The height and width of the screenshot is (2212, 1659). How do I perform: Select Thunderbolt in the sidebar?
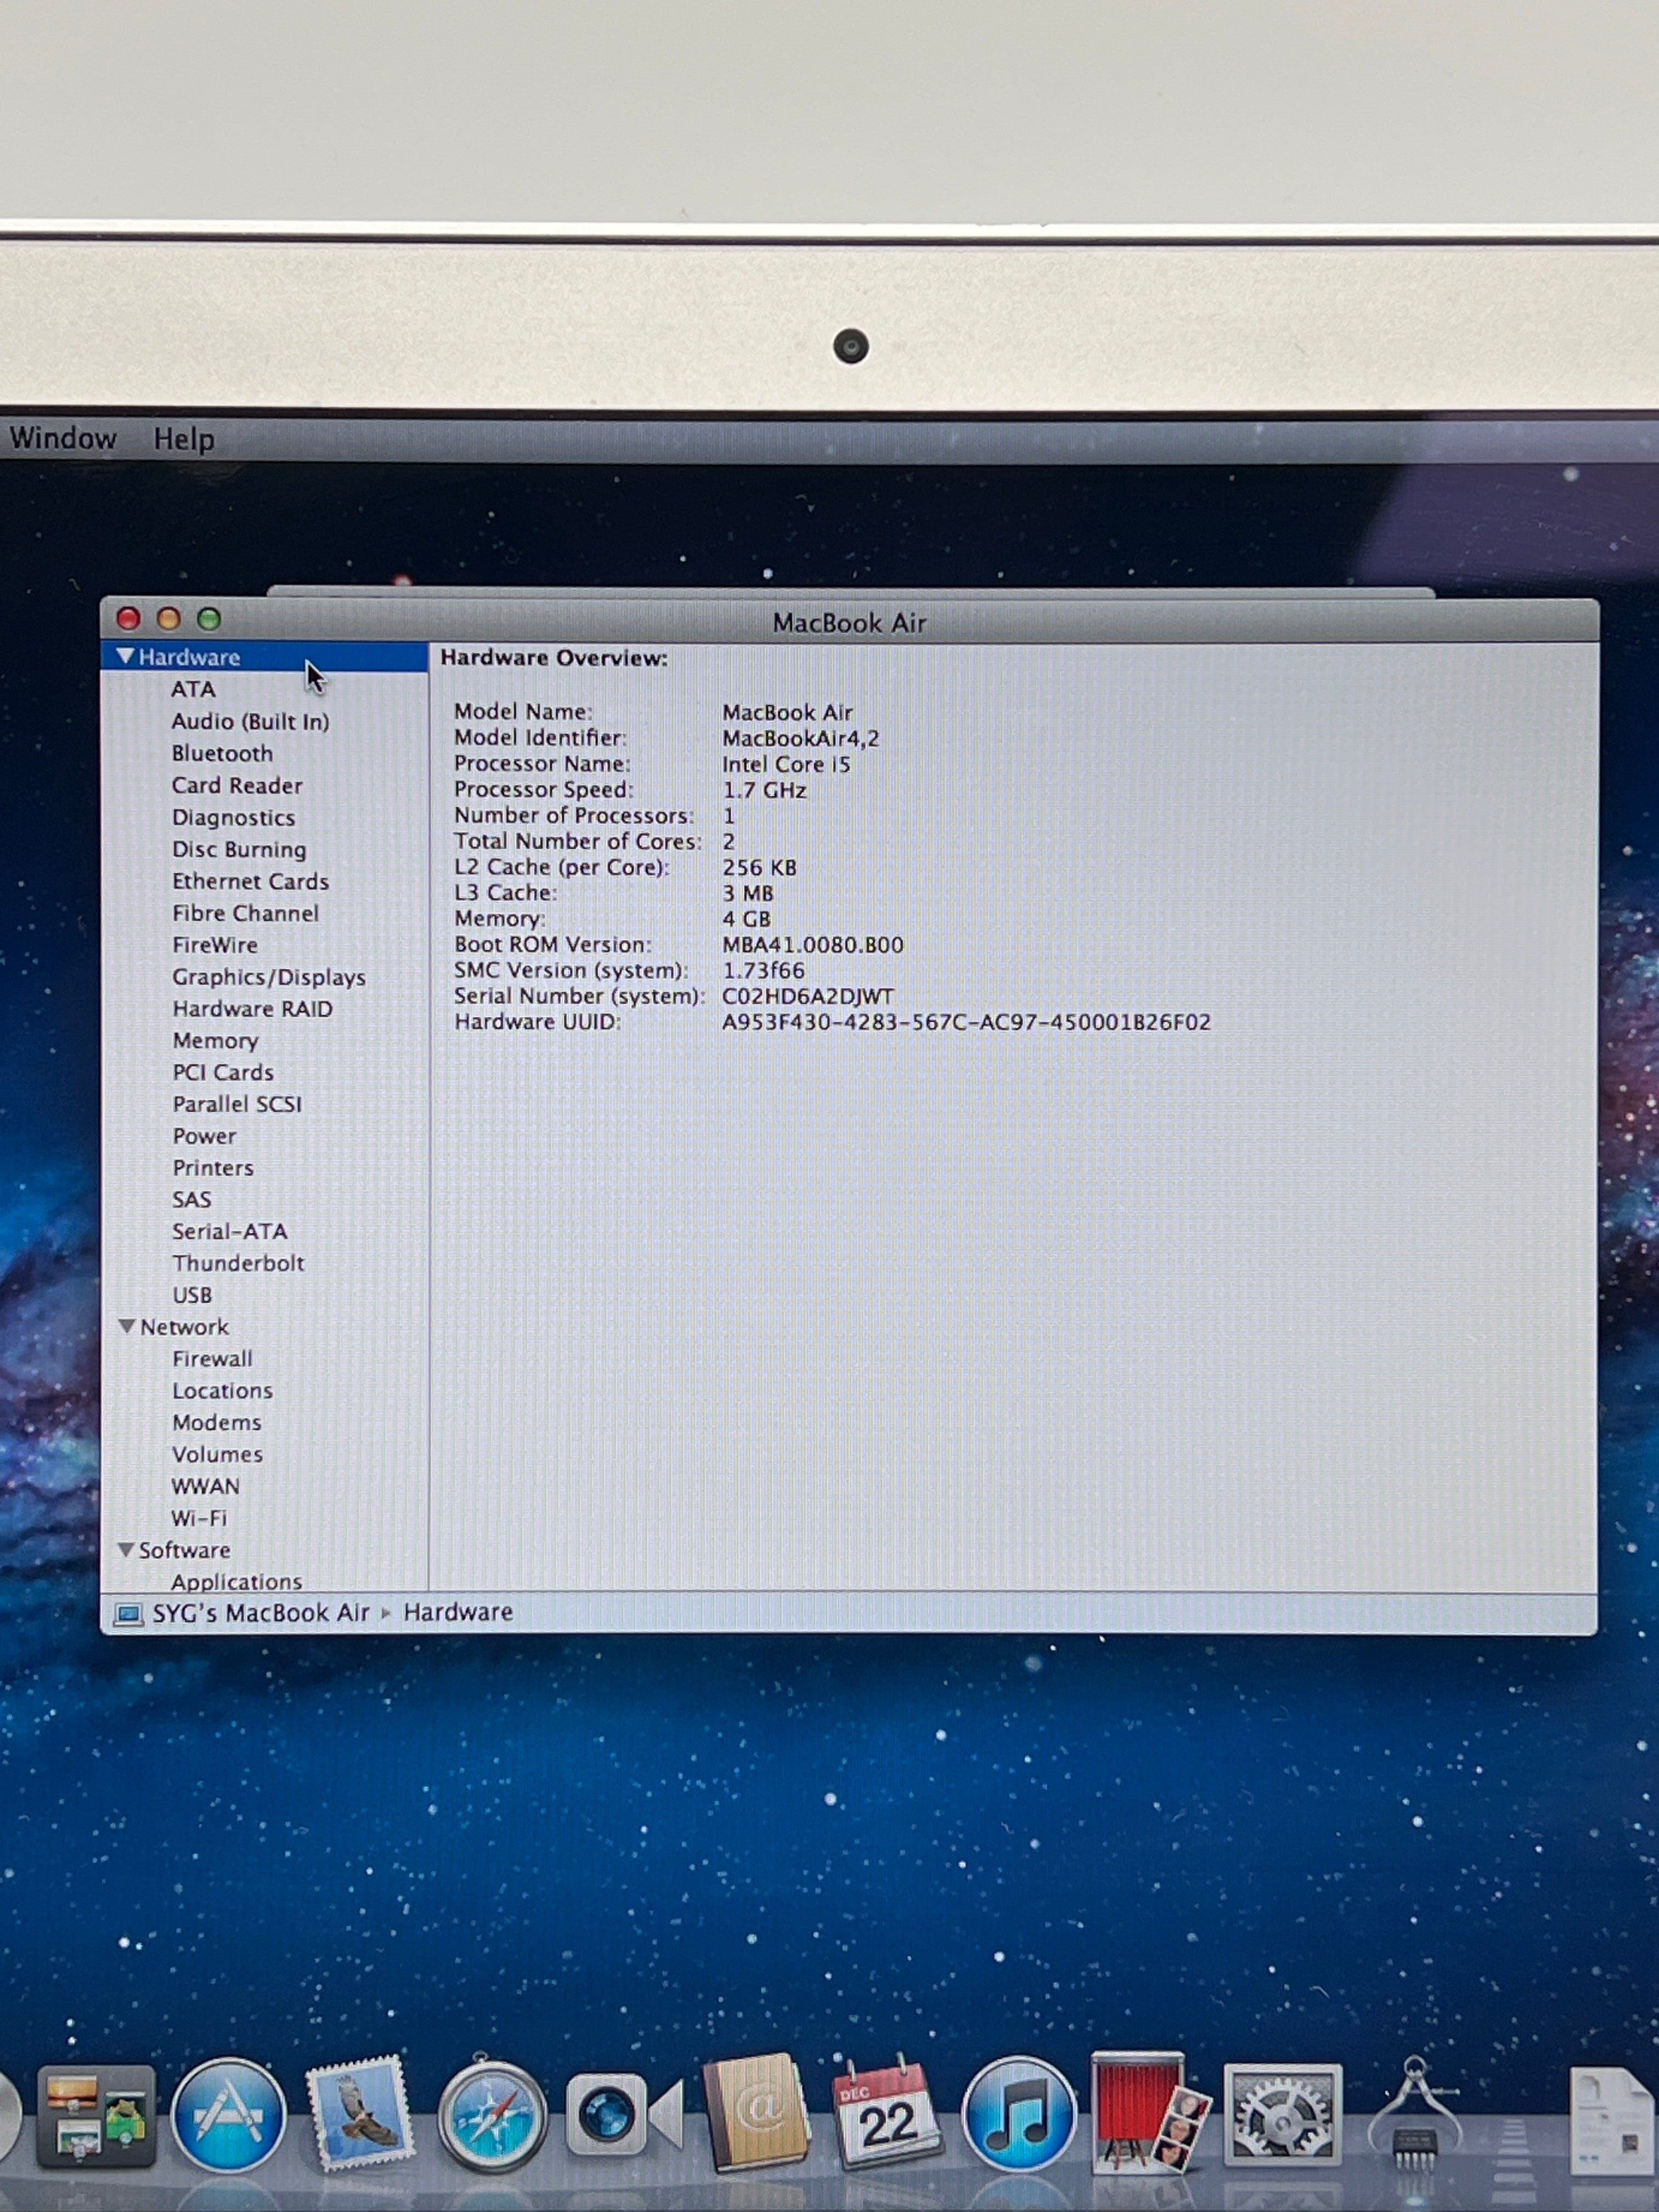(238, 1263)
